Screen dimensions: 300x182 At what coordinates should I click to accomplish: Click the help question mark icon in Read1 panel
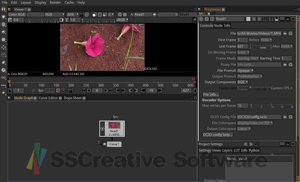(x=270, y=19)
